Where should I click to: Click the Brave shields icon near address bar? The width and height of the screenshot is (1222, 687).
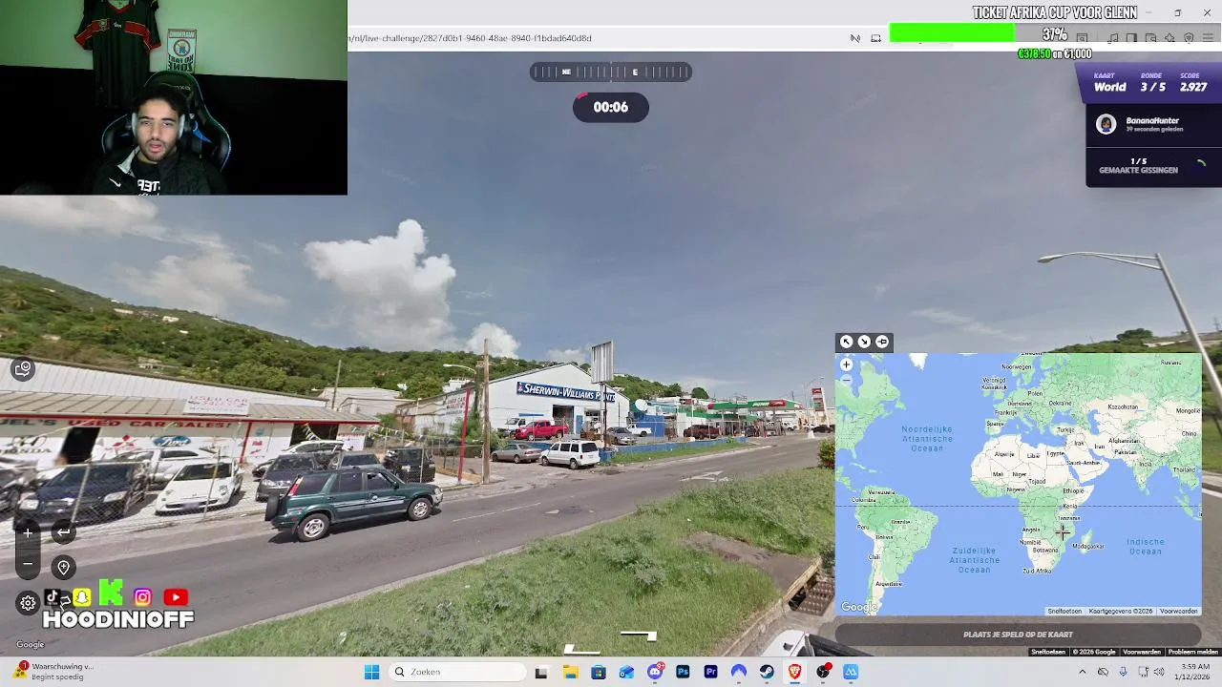(1189, 38)
